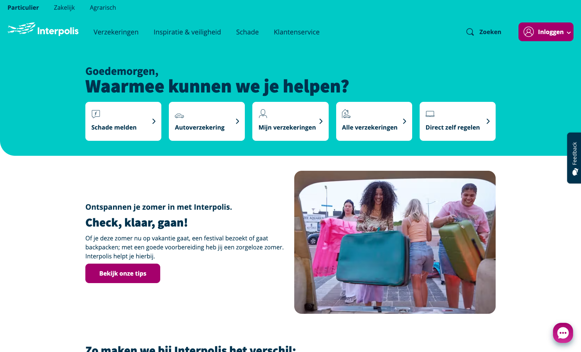This screenshot has width=581, height=352.
Task: Switch to the Agrarisch tab
Action: tap(103, 7)
